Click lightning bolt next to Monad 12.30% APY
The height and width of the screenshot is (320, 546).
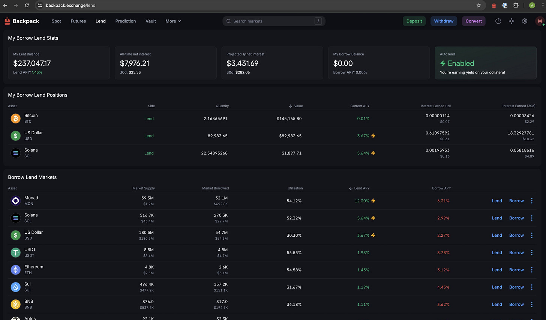[x=373, y=201]
